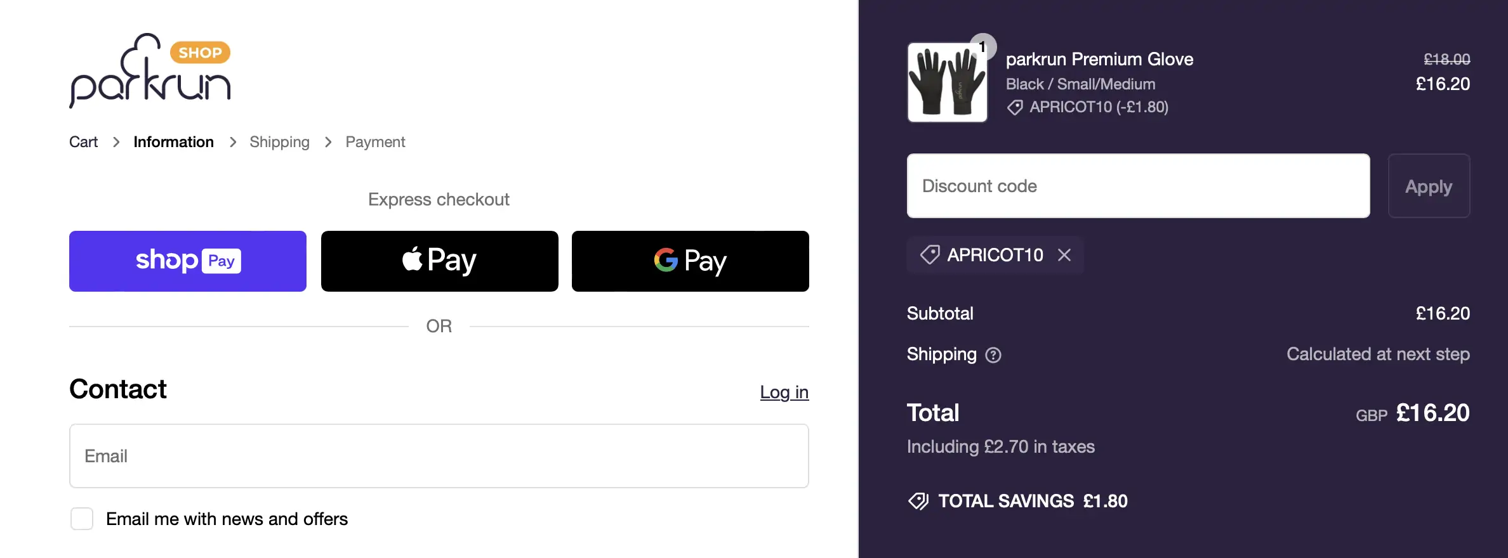The height and width of the screenshot is (558, 1508).
Task: Open the Cart step from the breadcrumb
Action: point(83,142)
